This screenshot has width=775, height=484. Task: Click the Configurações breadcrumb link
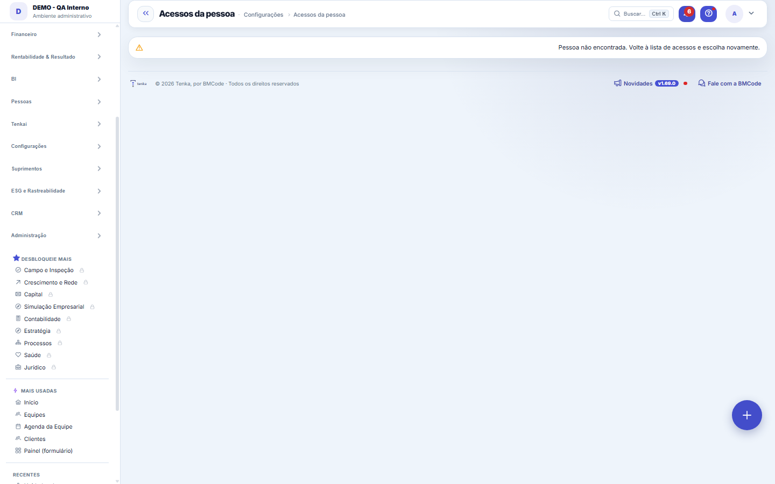263,15
